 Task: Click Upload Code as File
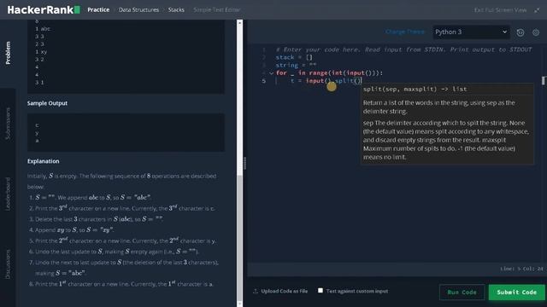point(285,291)
